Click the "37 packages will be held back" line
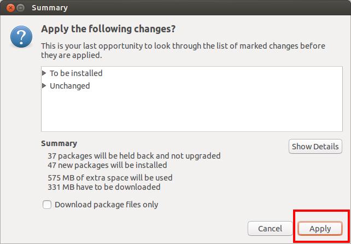This screenshot has width=351, height=244. (134, 155)
